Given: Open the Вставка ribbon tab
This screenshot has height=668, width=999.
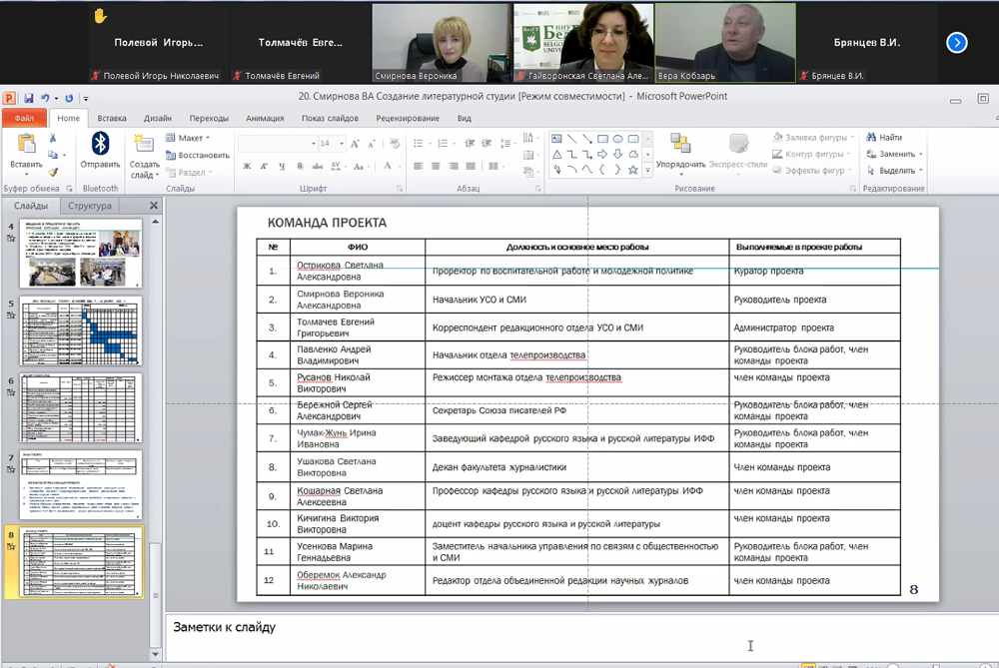Looking at the screenshot, I should pos(112,118).
